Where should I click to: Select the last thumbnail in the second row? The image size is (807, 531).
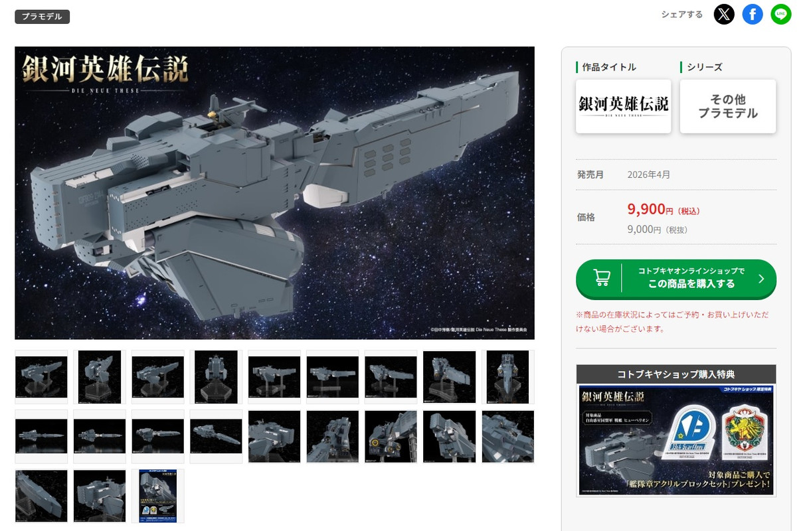point(507,436)
